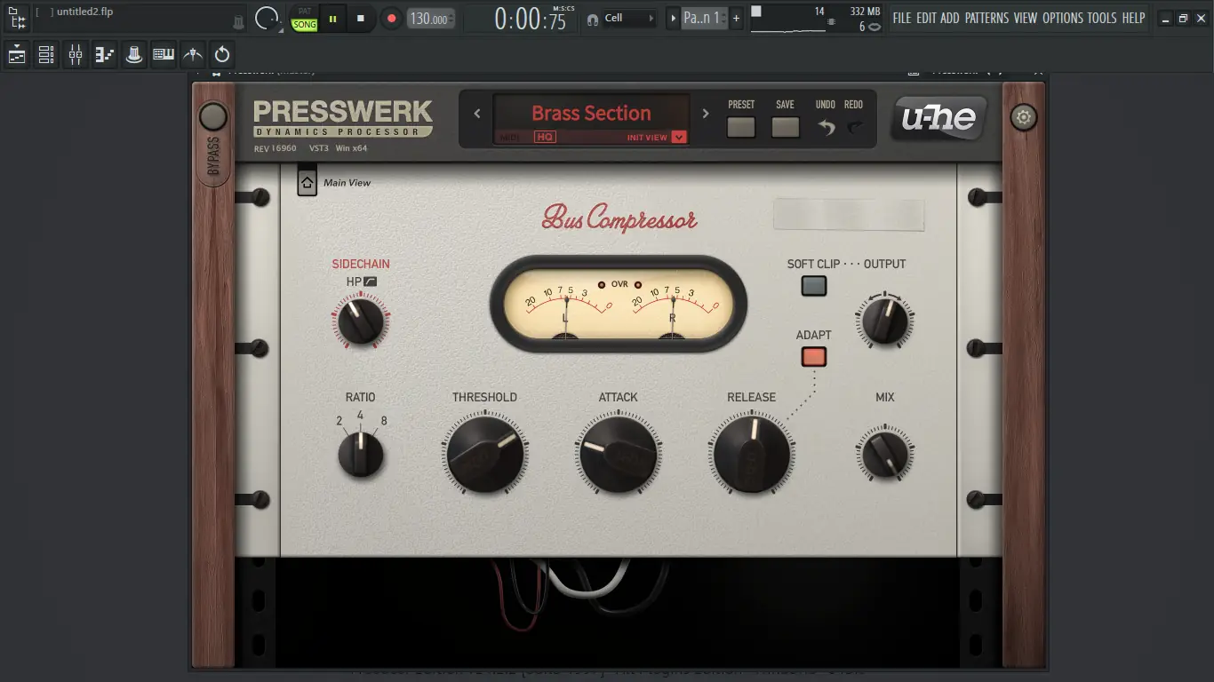Click the plugin picker knob icon

pyautogui.click(x=134, y=55)
